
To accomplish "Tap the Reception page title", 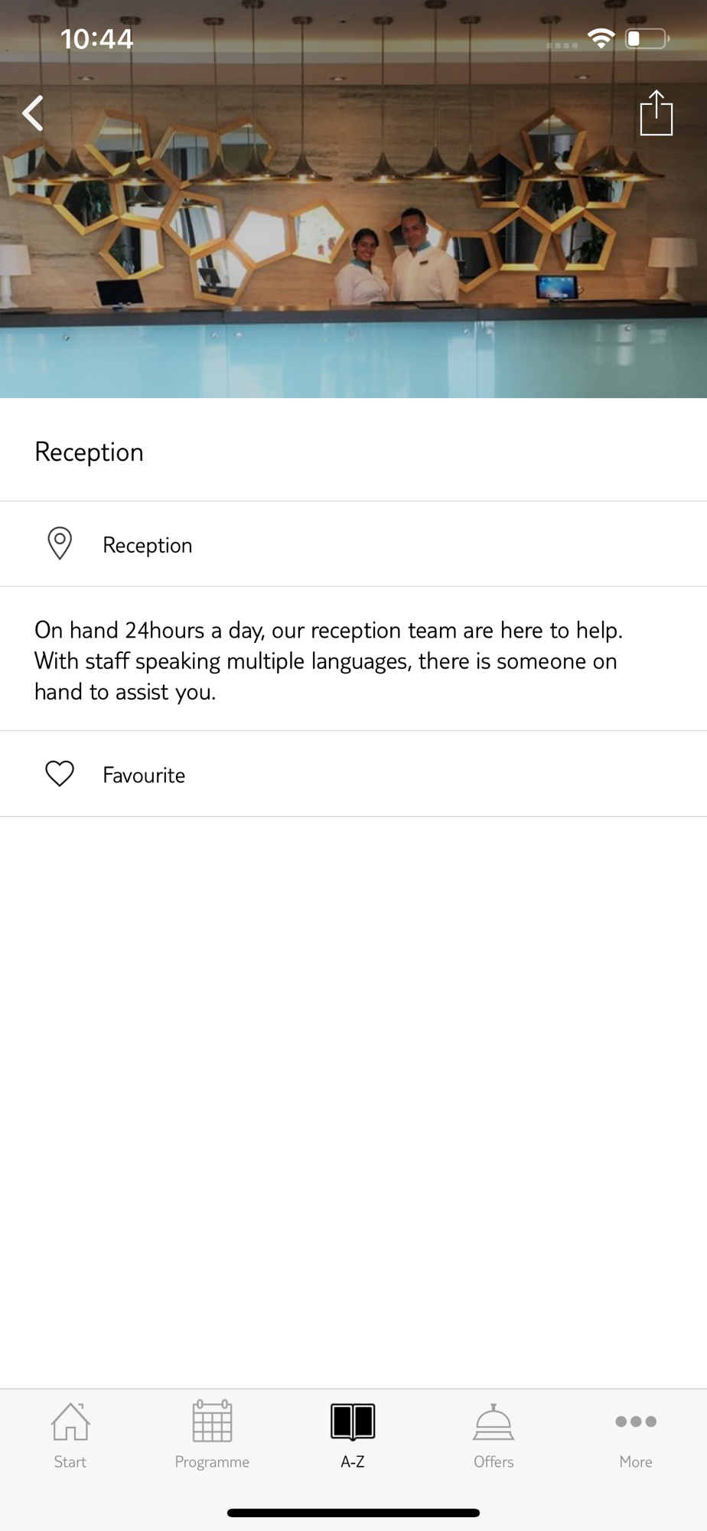I will [90, 452].
